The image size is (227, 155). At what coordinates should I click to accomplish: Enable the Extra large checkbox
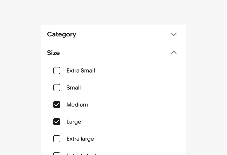(x=57, y=139)
